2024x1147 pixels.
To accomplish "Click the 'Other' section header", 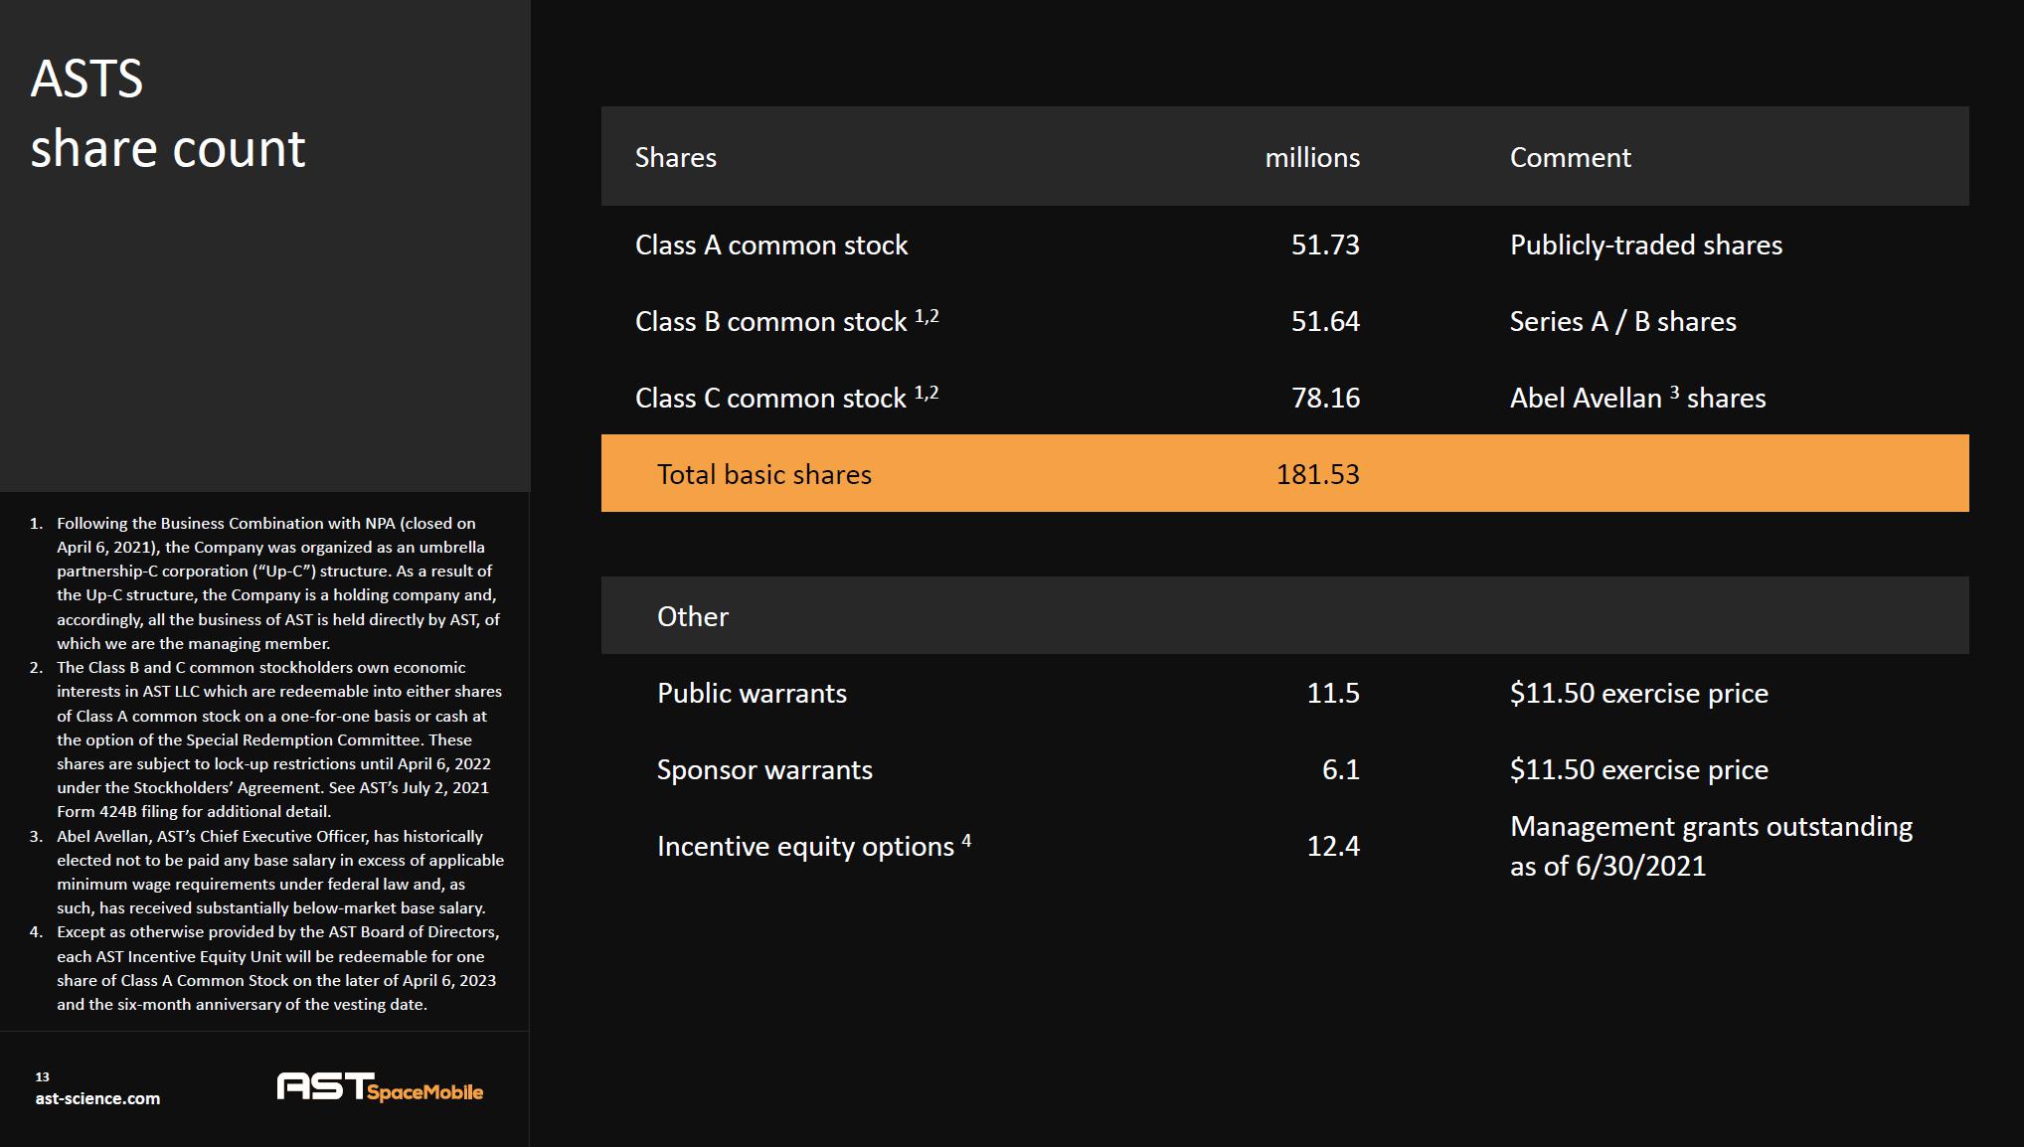I will click(x=693, y=616).
